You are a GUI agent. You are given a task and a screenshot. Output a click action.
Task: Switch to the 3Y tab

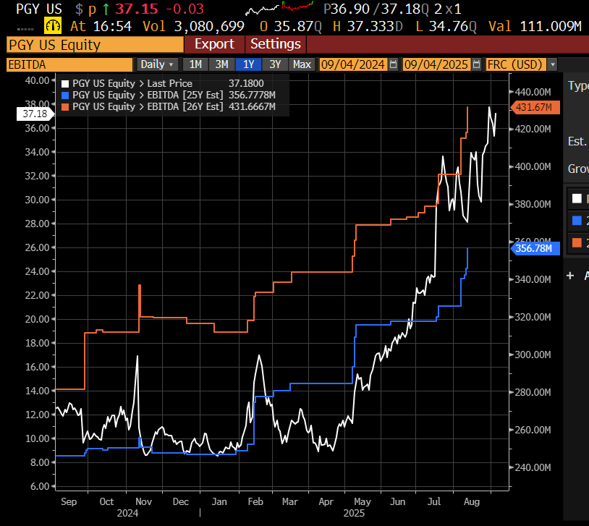[275, 64]
